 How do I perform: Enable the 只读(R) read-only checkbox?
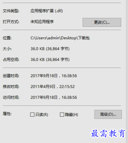pos(32,115)
